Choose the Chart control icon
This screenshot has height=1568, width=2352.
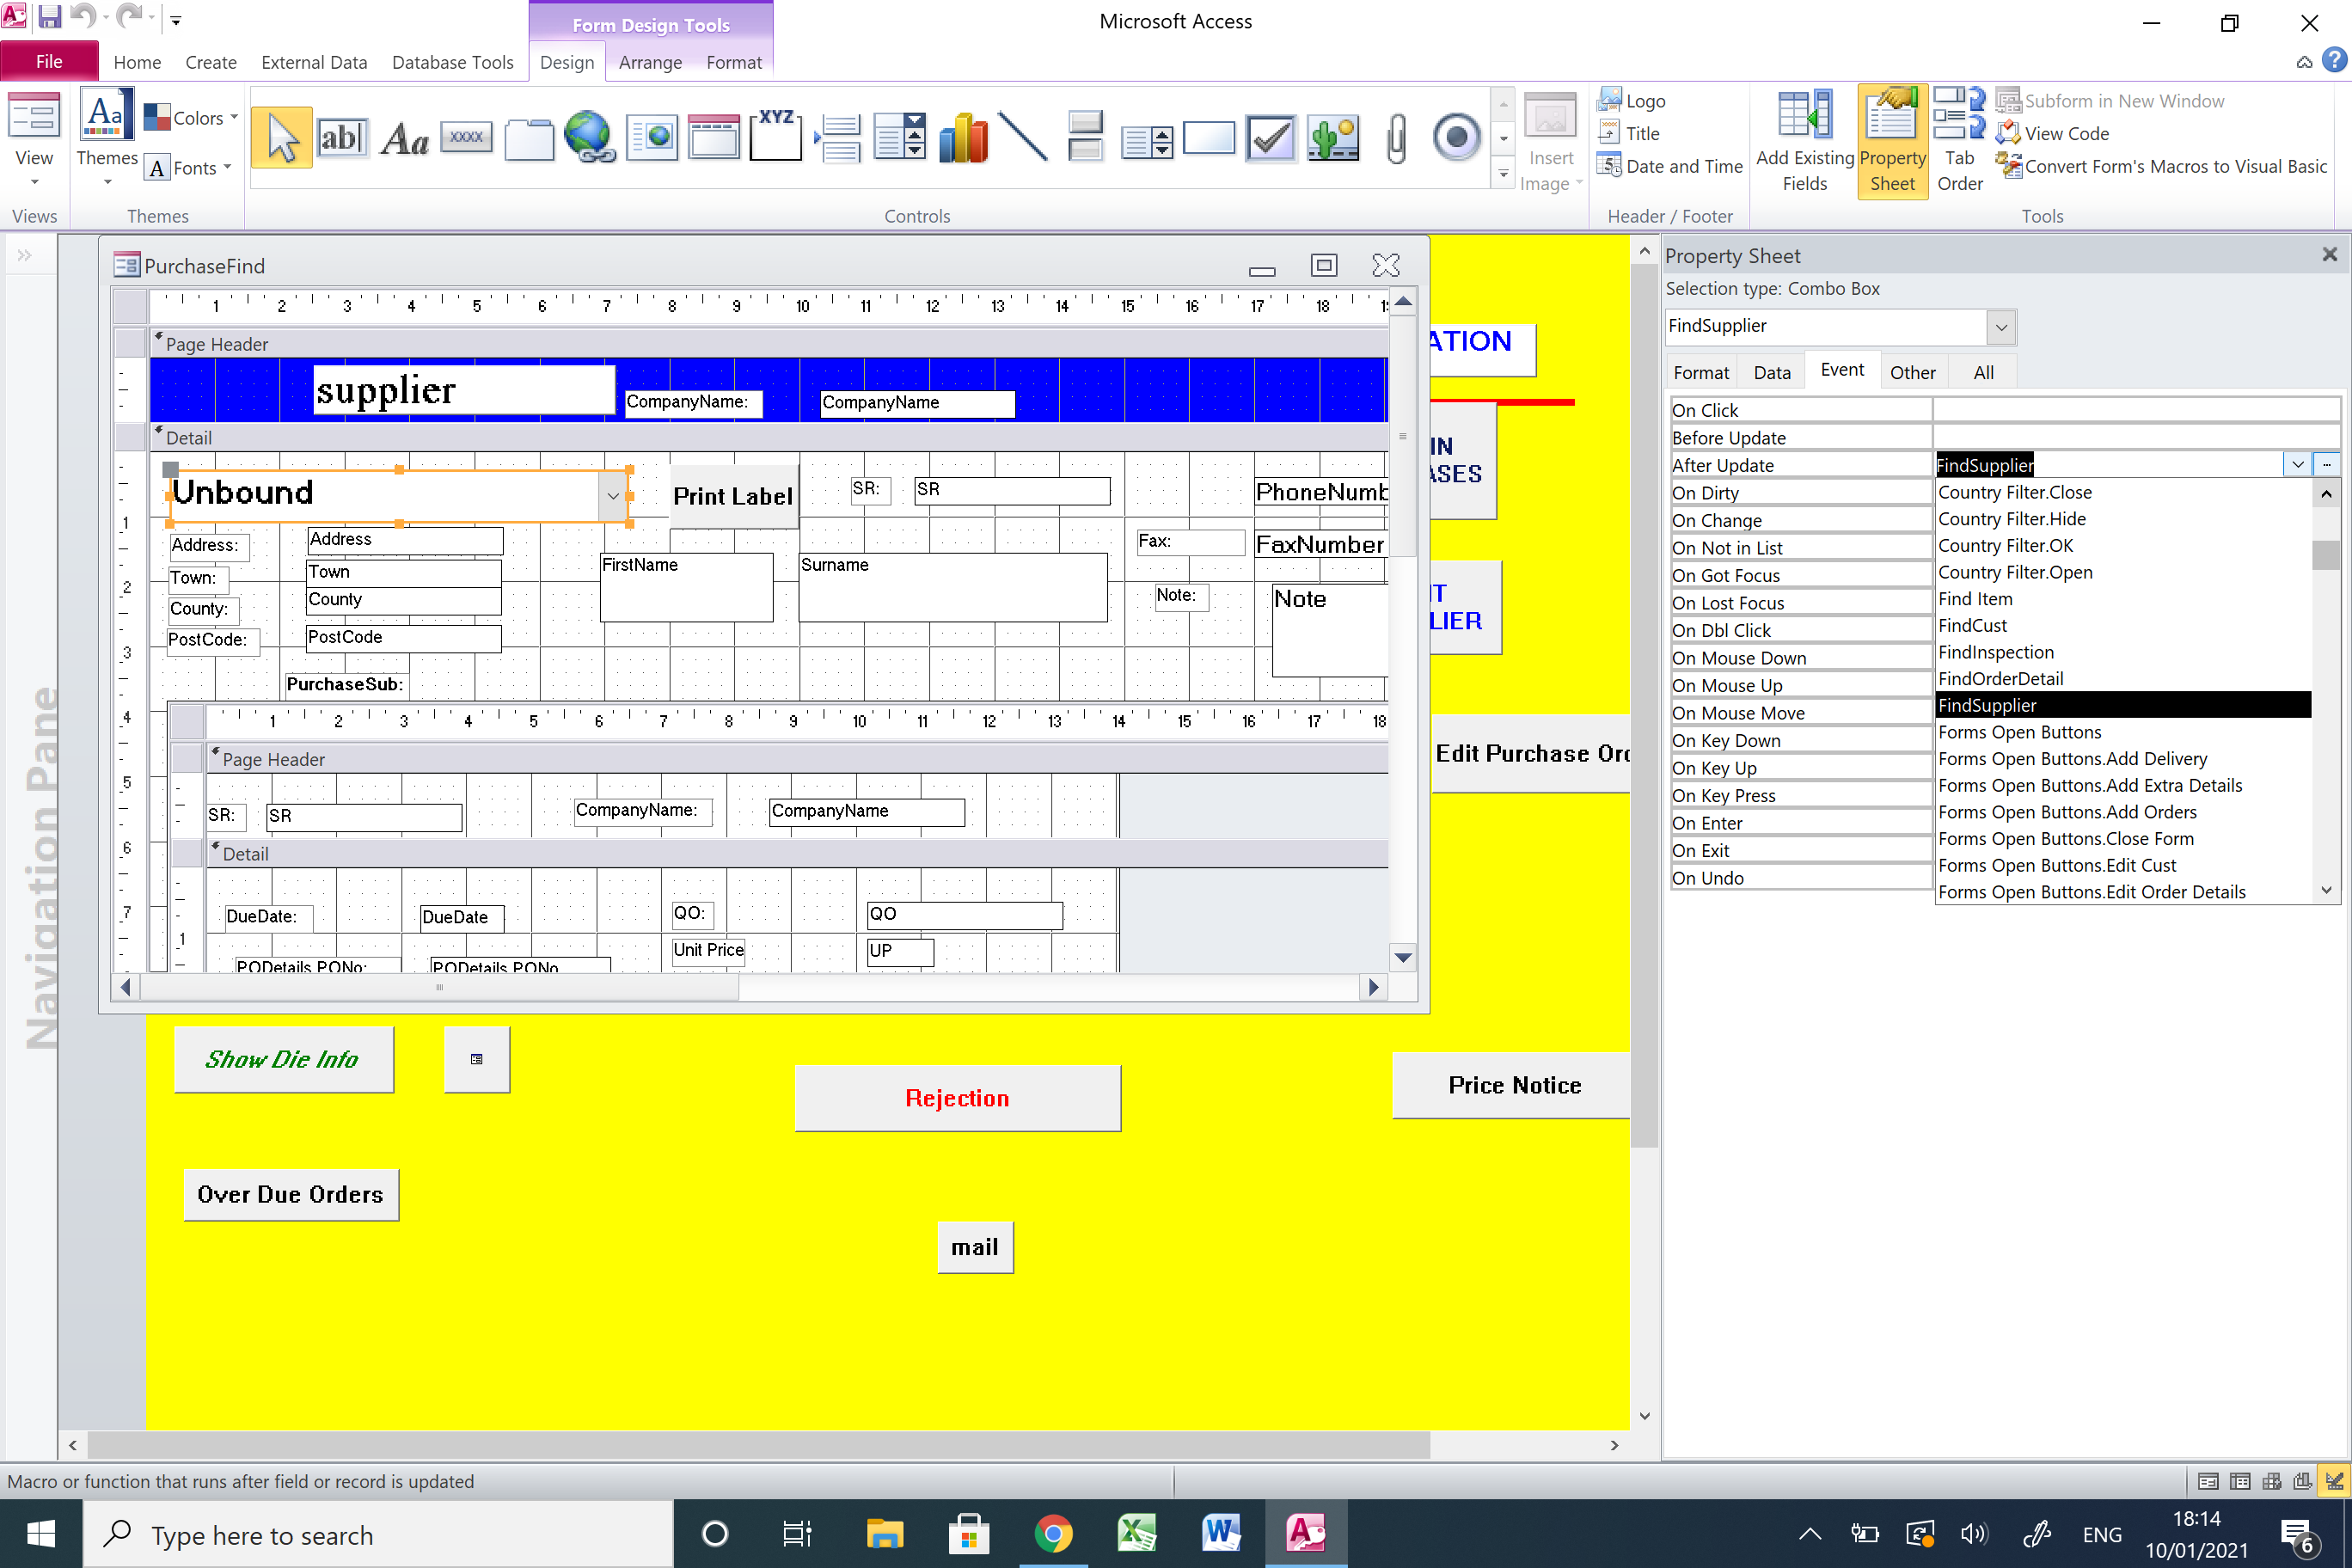(x=963, y=138)
